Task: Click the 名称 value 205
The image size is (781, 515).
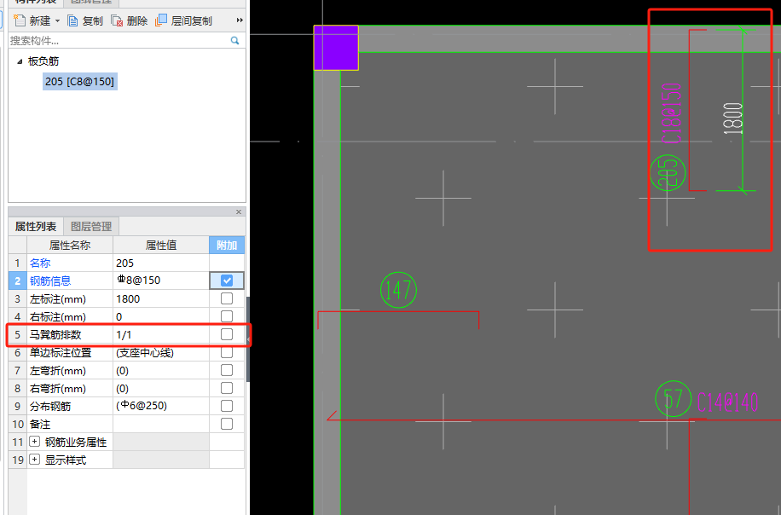Action: [x=161, y=263]
